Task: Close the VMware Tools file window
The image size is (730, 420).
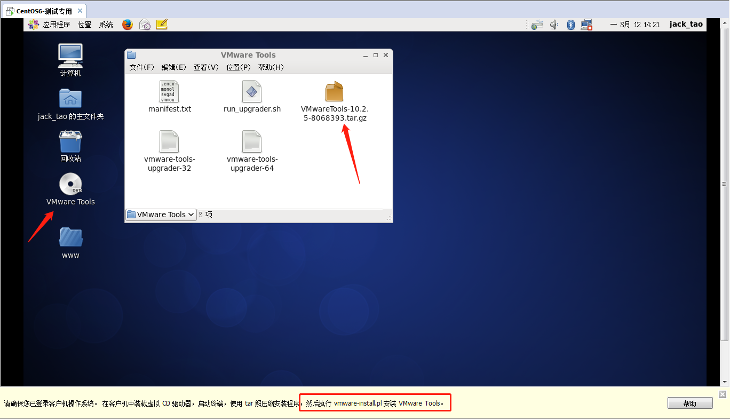Action: (386, 55)
